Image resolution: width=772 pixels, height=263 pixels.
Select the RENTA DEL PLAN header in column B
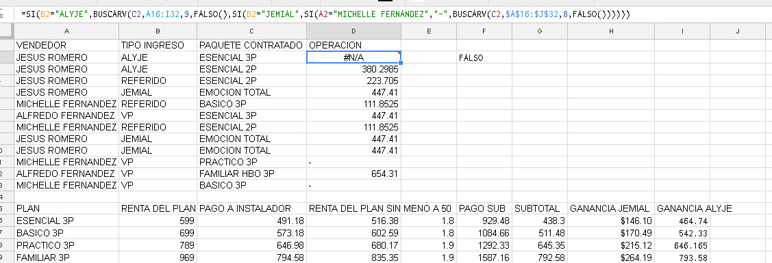pyautogui.click(x=158, y=208)
